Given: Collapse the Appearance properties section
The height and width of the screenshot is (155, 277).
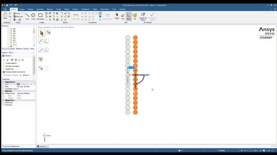Looking at the screenshot, I should coord(3,82).
